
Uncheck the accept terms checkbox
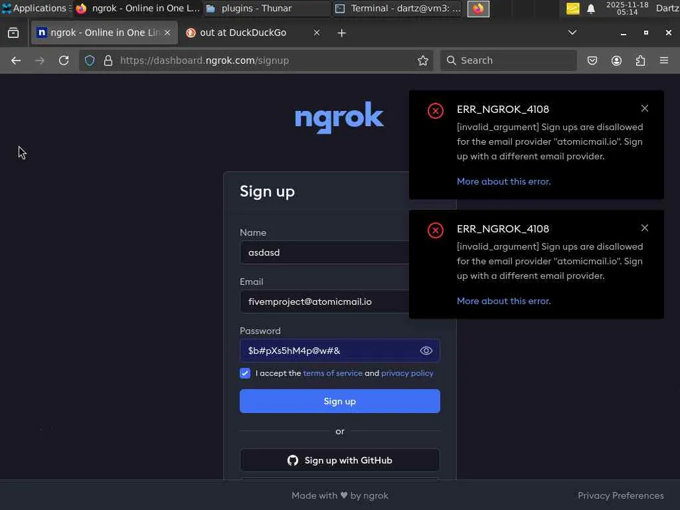pyautogui.click(x=245, y=373)
